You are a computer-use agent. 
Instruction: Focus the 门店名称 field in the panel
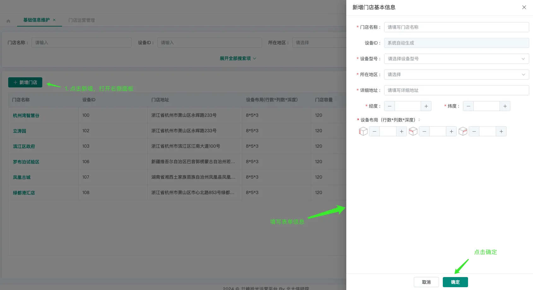[456, 27]
